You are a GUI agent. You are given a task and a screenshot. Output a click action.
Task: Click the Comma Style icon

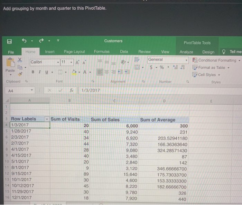tap(168, 67)
